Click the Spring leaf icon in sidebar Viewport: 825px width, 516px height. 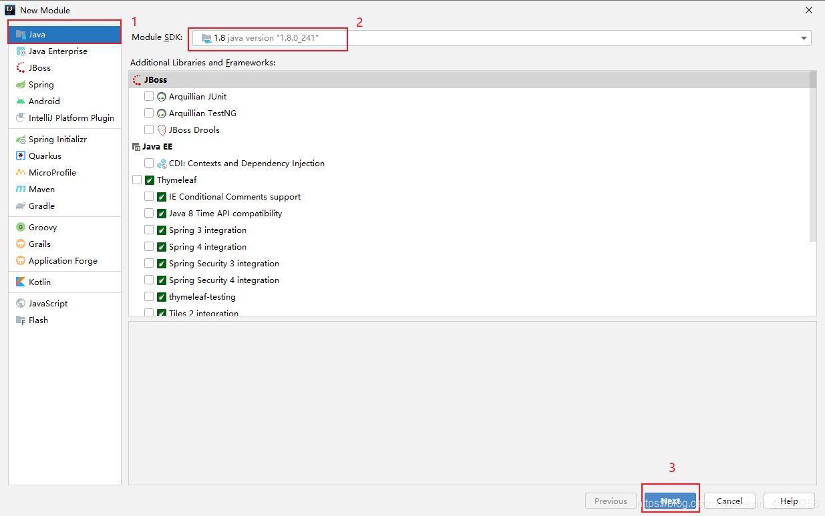tap(21, 85)
